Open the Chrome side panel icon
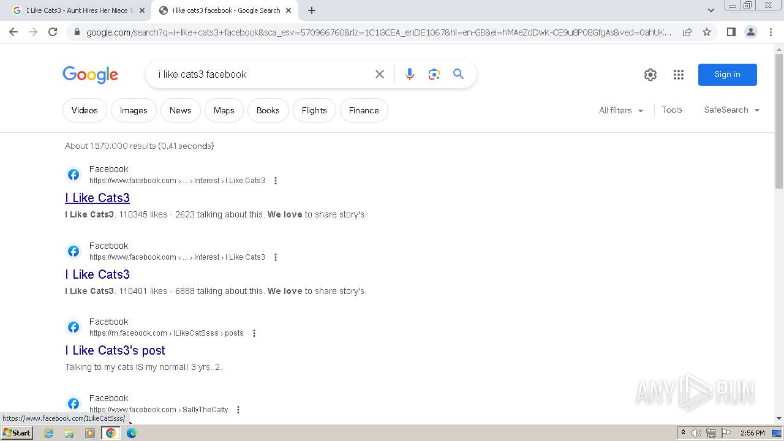This screenshot has height=441, width=784. [731, 32]
